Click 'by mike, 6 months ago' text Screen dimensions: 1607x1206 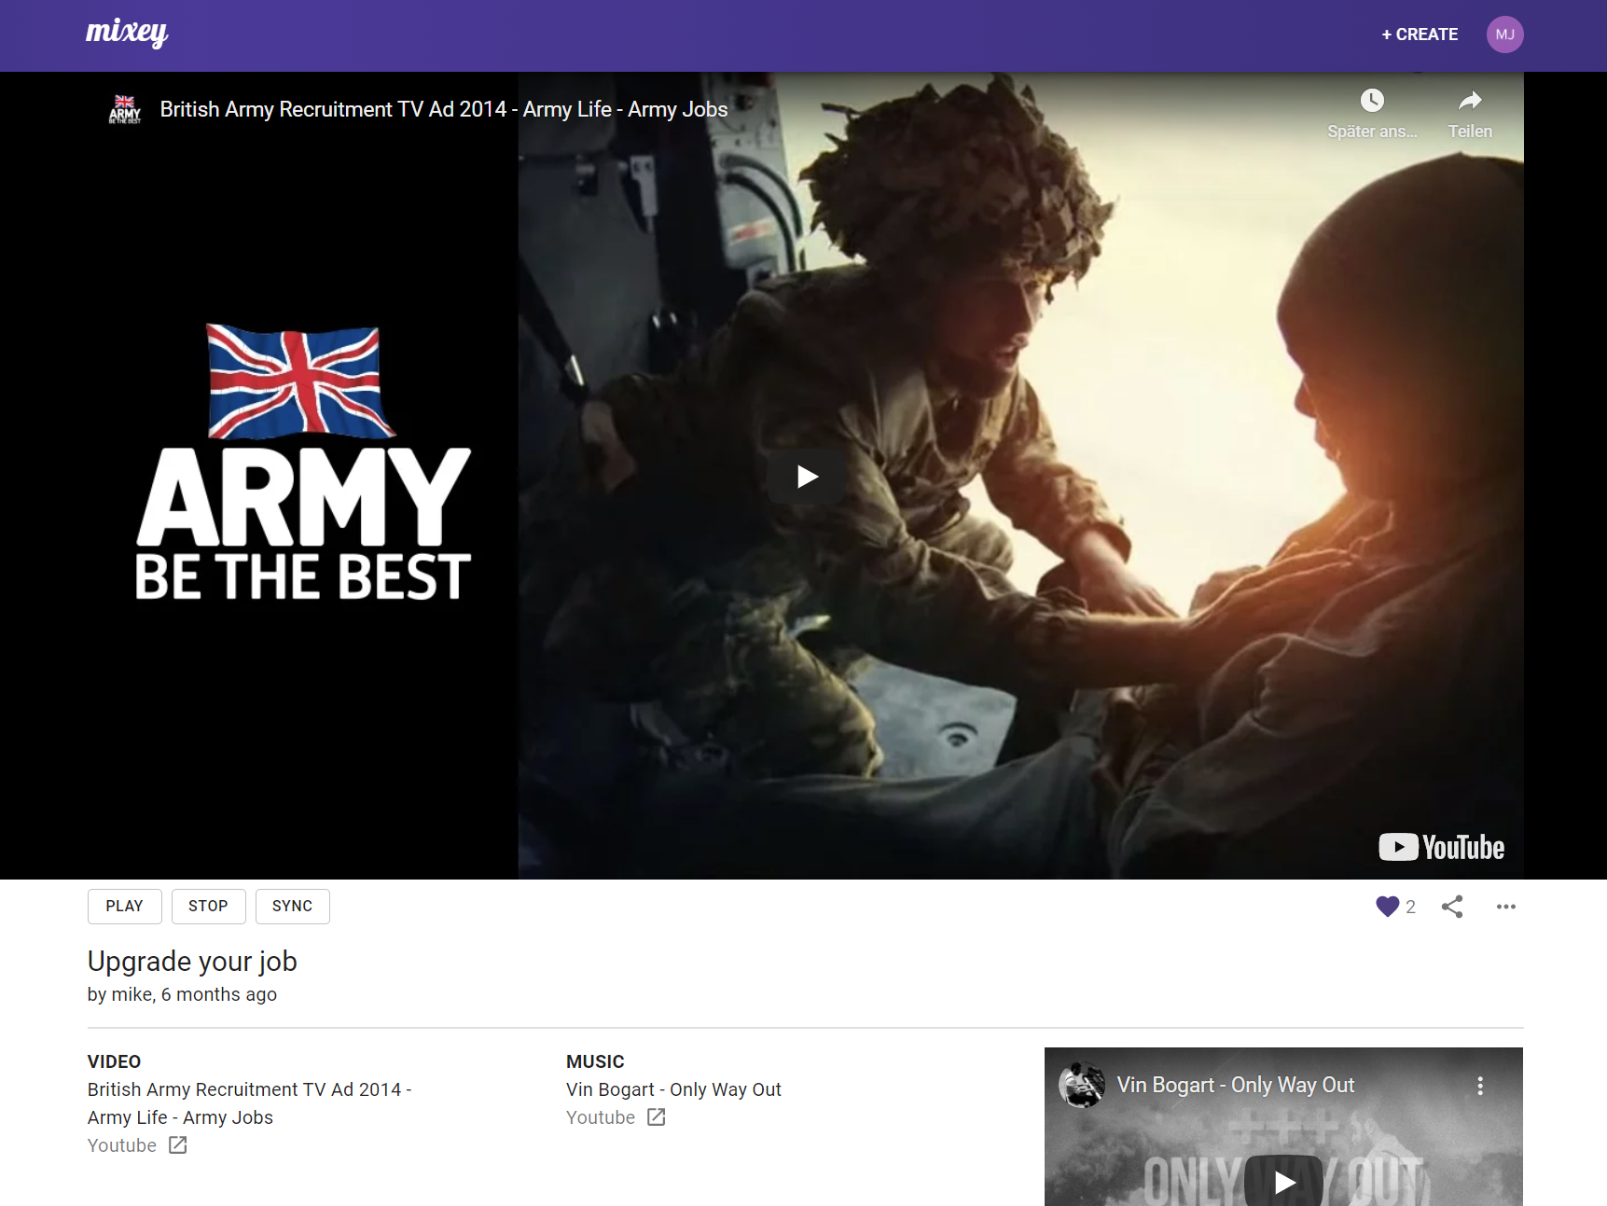coord(182,994)
